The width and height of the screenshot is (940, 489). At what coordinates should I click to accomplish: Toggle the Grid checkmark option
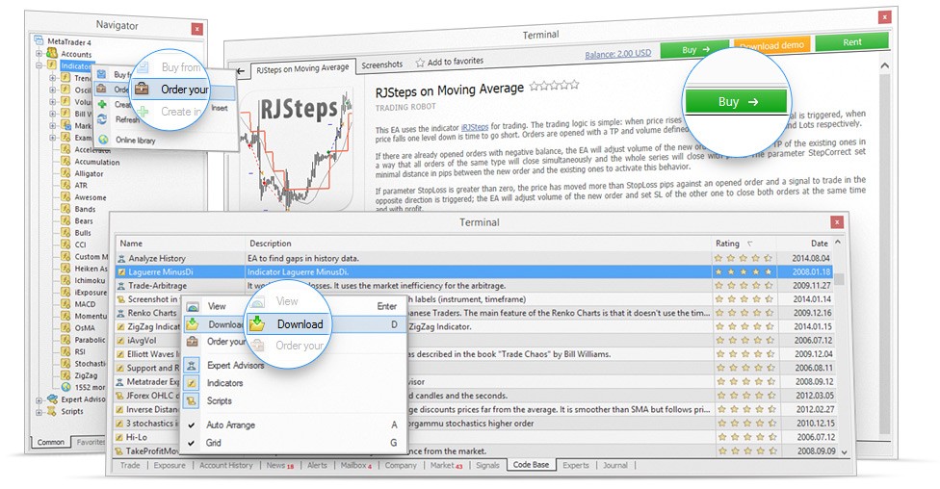(193, 443)
